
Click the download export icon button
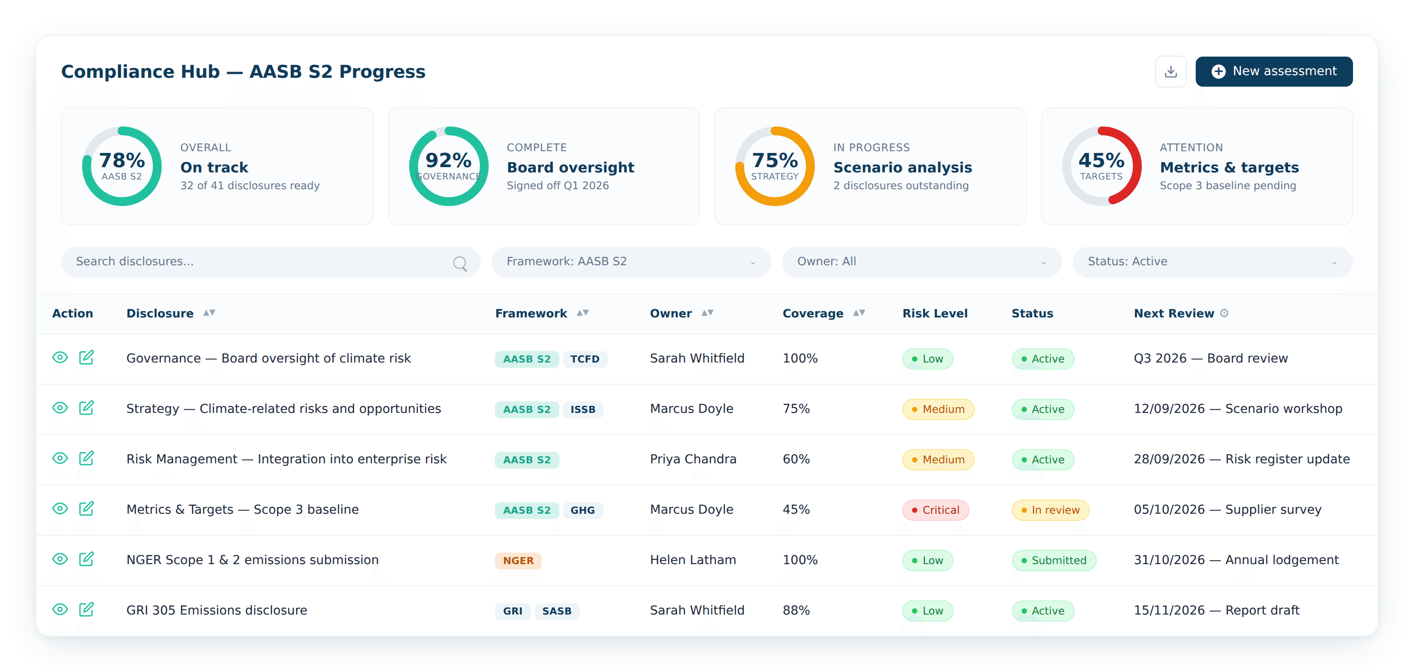point(1170,71)
